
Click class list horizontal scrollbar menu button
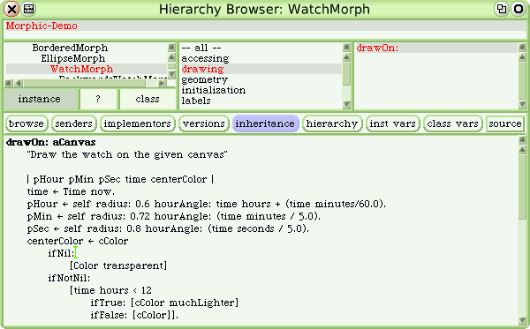(9, 83)
